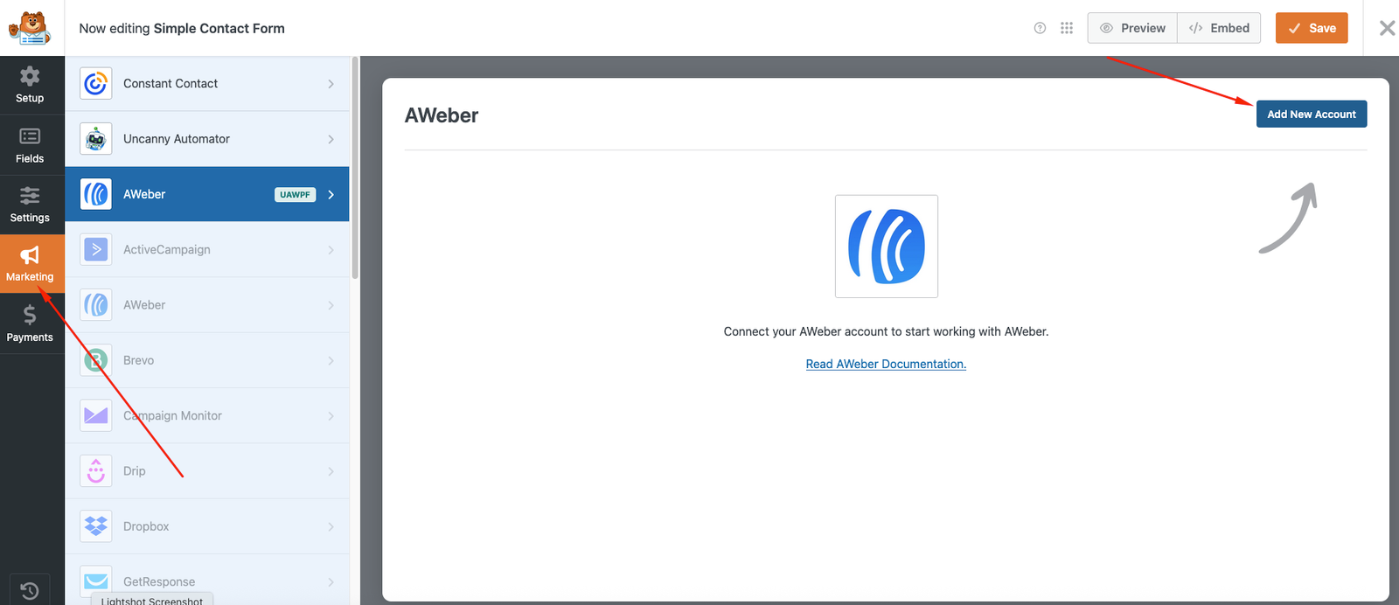Expand the Constant Contact chevron arrow

tap(331, 84)
